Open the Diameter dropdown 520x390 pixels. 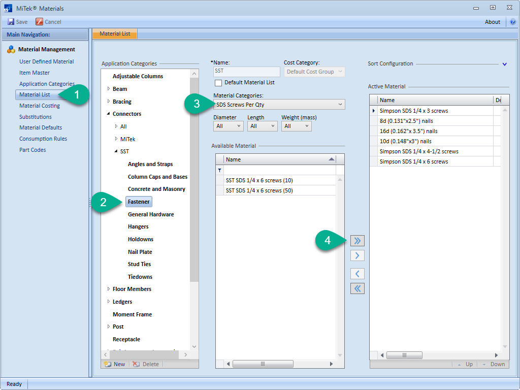[x=229, y=126]
